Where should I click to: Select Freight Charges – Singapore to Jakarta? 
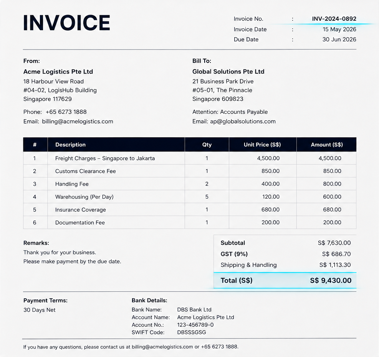coord(105,158)
